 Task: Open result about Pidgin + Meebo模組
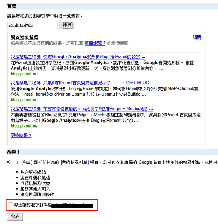click(82, 109)
